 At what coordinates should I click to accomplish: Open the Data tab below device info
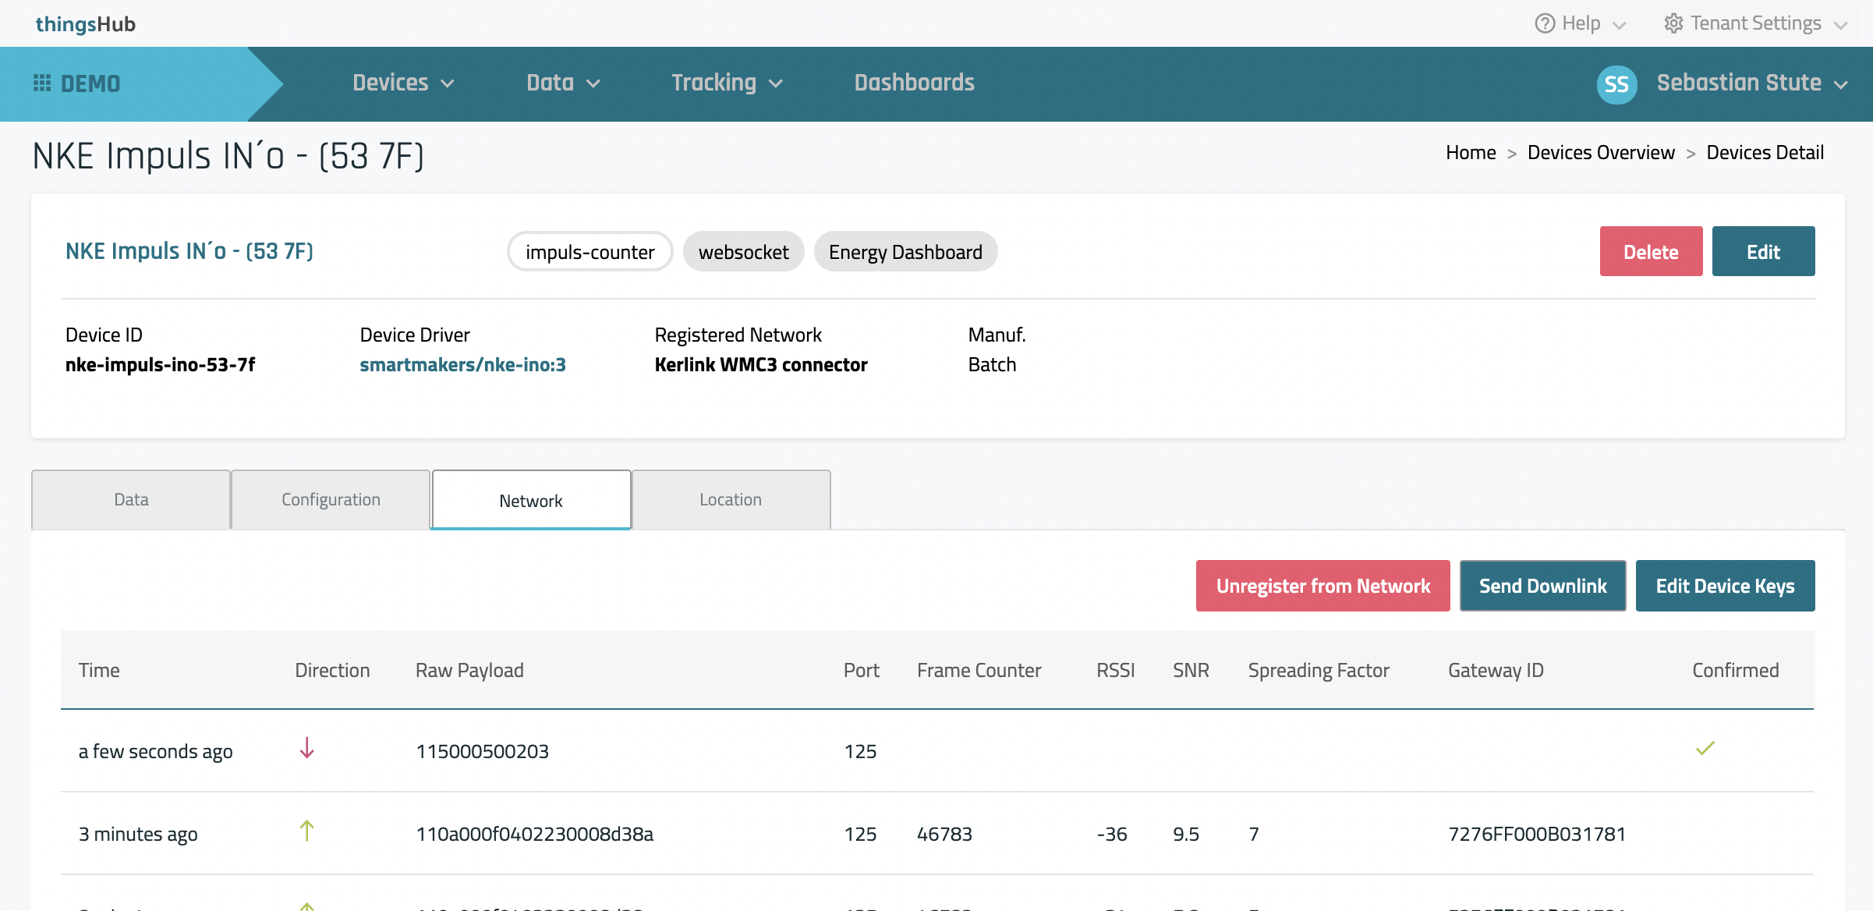pos(131,500)
